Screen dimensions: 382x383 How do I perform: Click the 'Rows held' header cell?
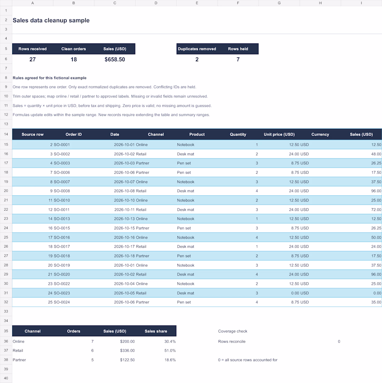coord(238,49)
